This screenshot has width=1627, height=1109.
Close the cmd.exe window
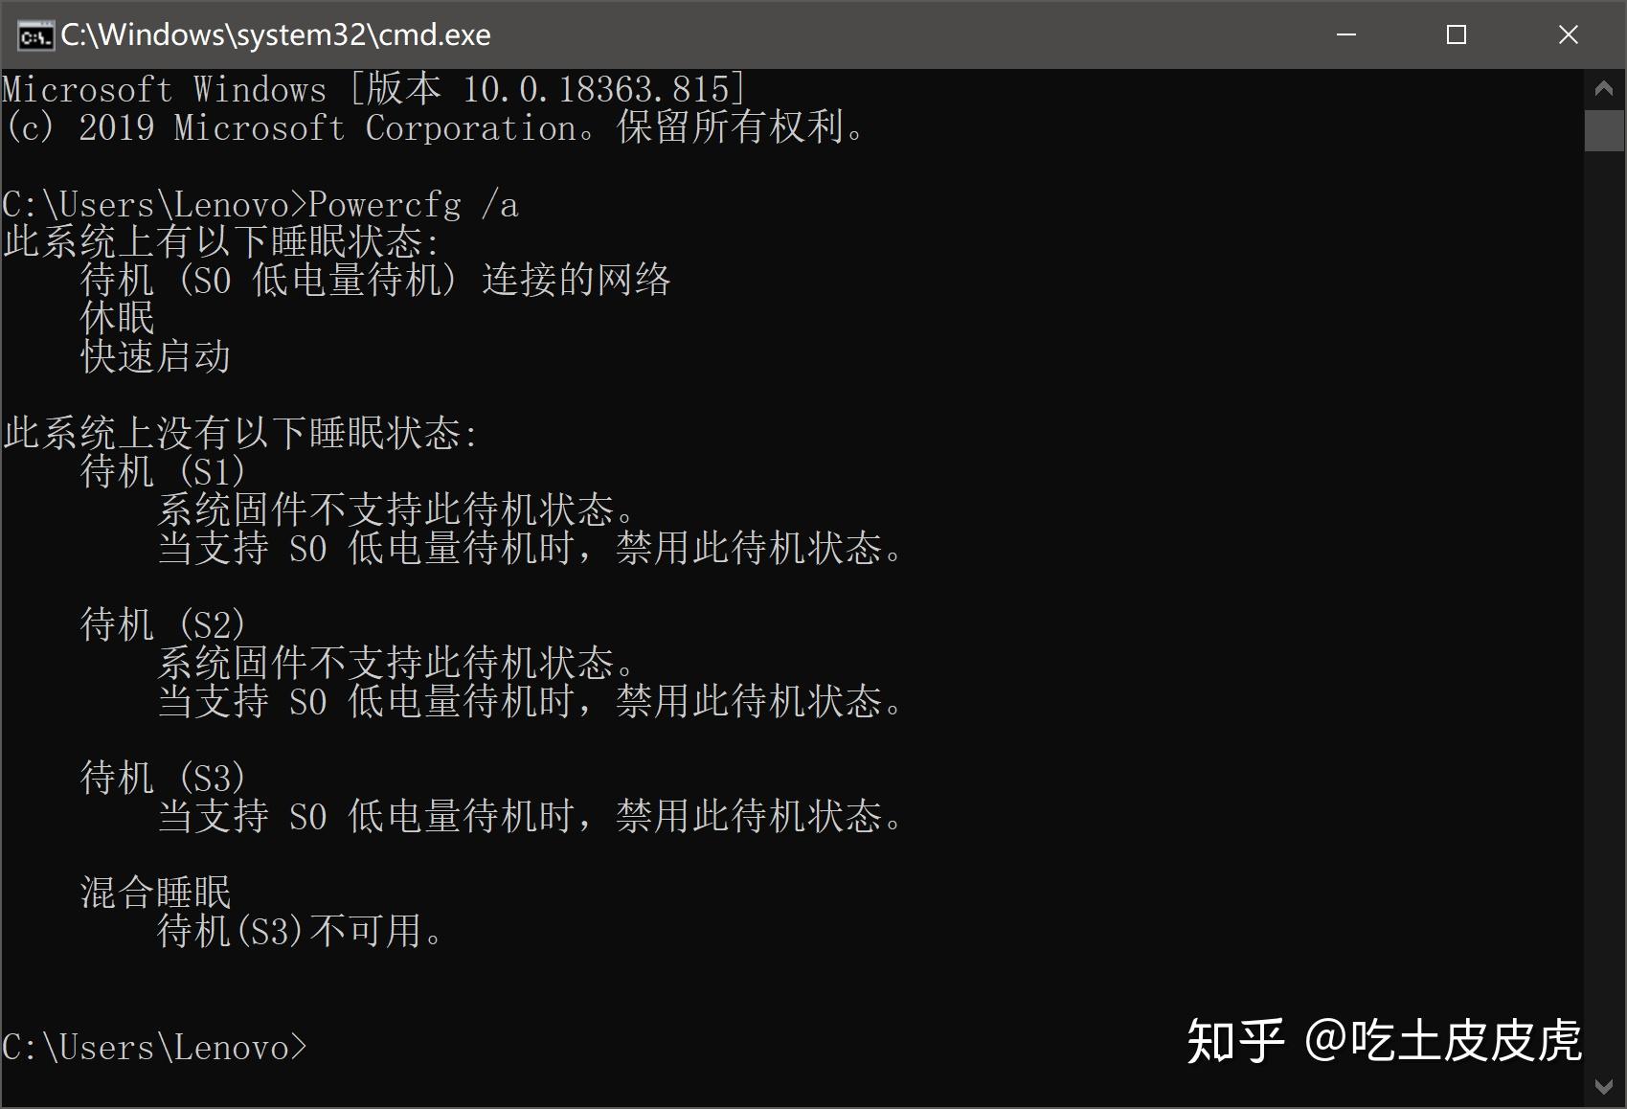(x=1568, y=34)
